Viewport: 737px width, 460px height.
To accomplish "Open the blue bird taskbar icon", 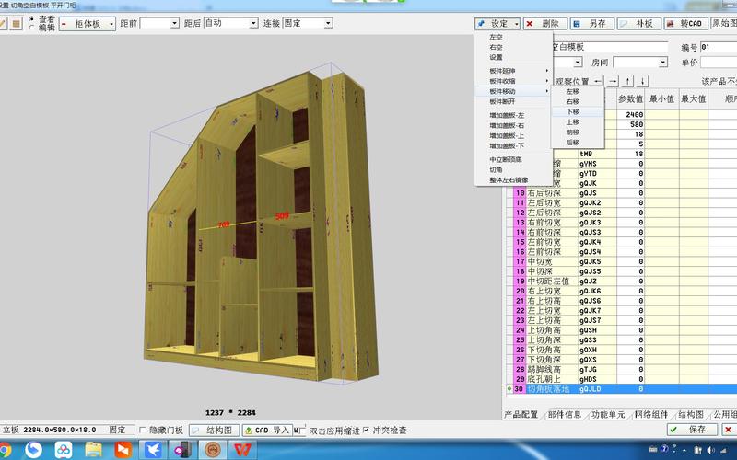I will 153,450.
